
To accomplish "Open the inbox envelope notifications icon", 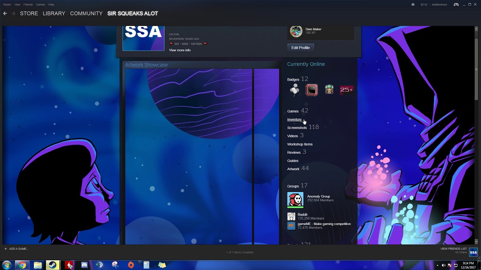I will point(413,4).
